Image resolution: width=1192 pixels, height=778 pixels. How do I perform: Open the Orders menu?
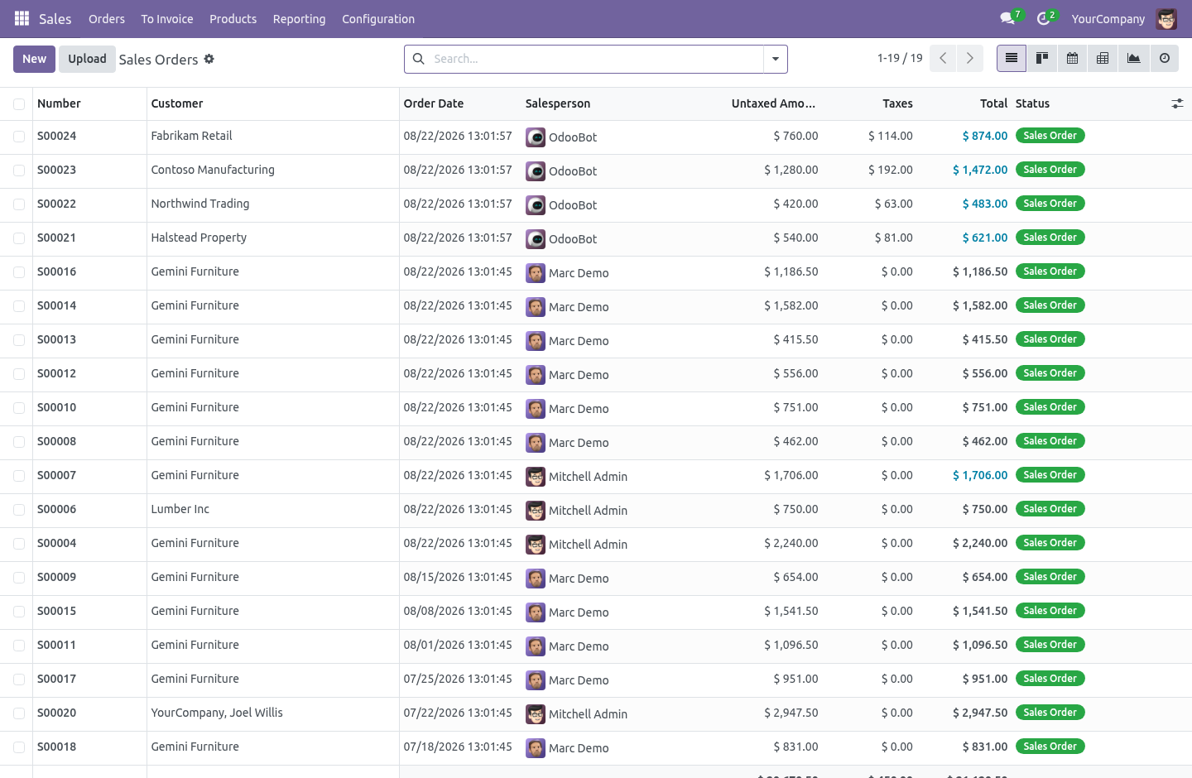(x=107, y=19)
